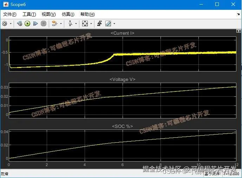Open the zoom tool dropdown arrow
Screen dimensions: 242x178
pos(76,24)
